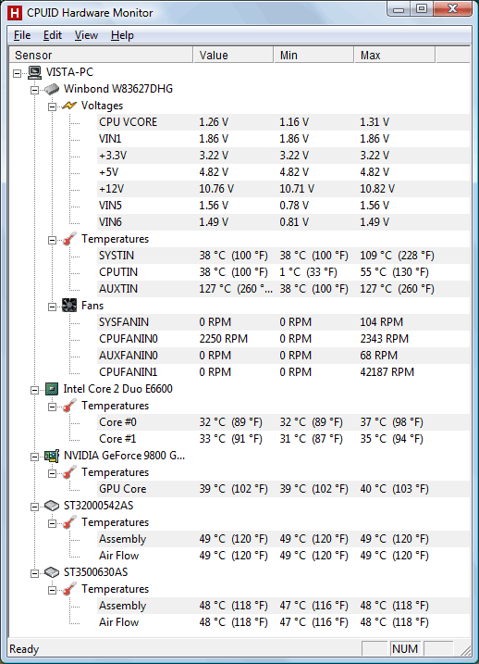Click the Sensor column header

[101, 55]
